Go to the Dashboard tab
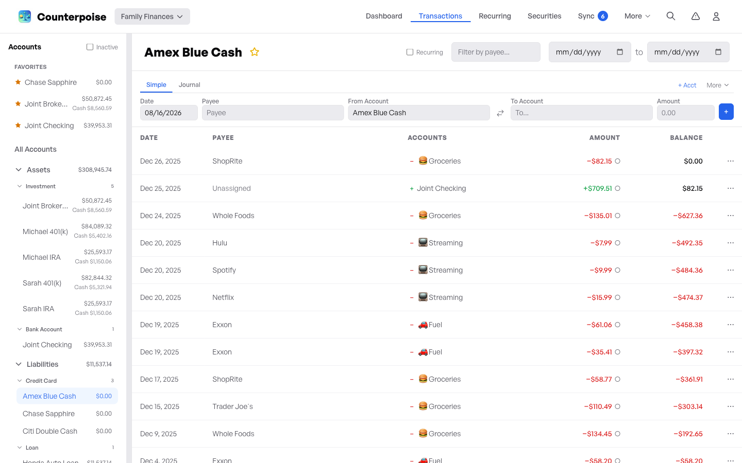 click(x=384, y=16)
